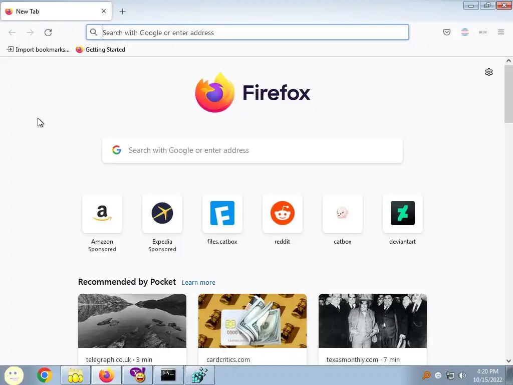Select Firefox in the taskbar

point(107,375)
